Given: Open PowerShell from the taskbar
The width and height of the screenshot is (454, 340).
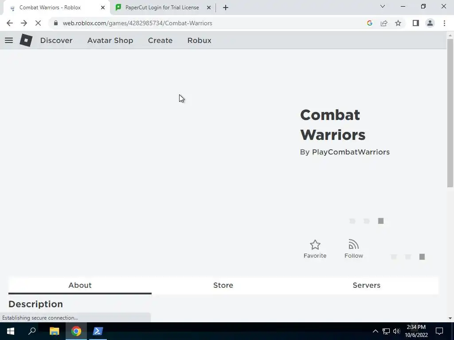Looking at the screenshot, I should (98, 331).
